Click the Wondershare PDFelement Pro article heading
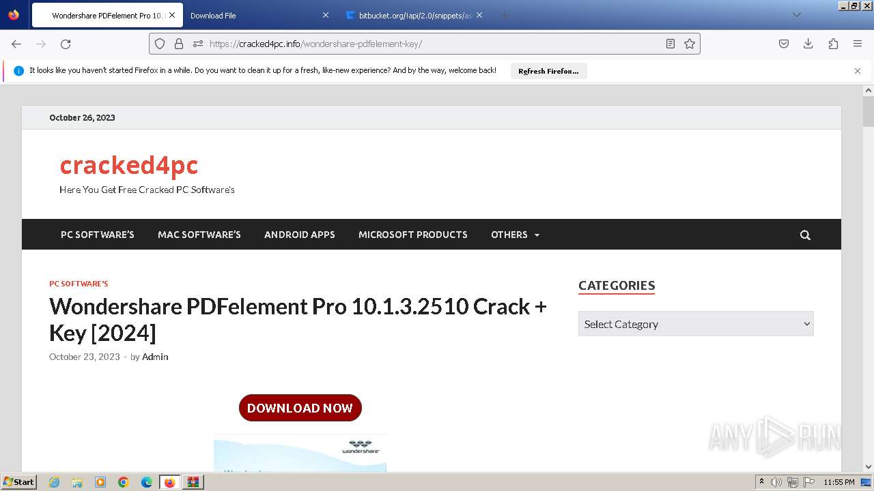 point(298,320)
